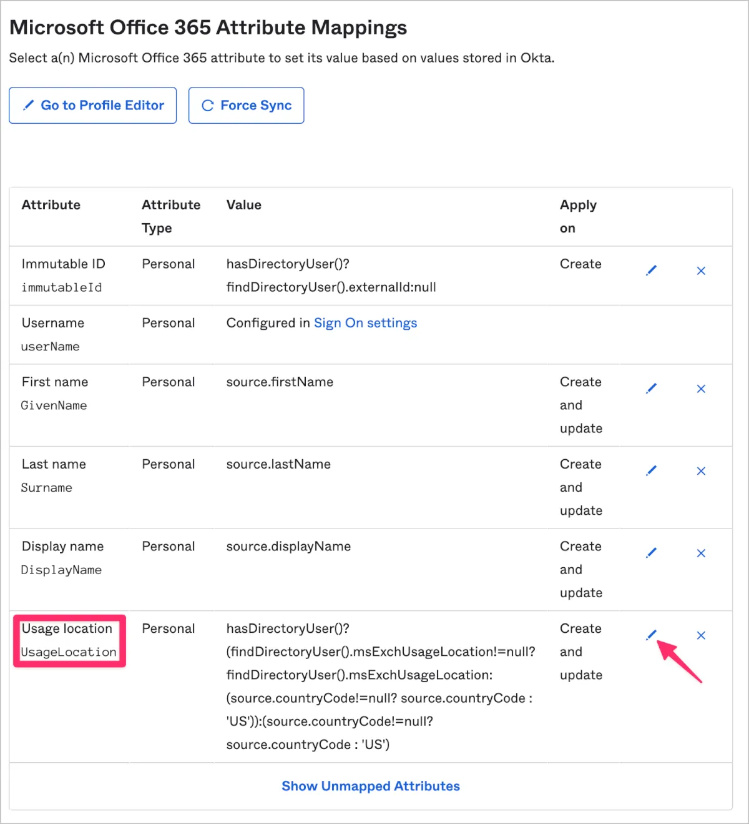Open Go to Profile Editor
The image size is (749, 824).
[93, 106]
